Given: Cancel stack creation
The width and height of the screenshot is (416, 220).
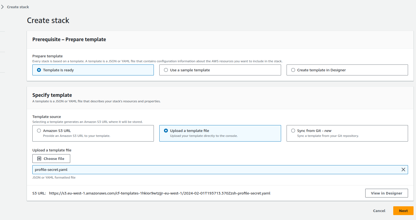Looking at the screenshot, I should (379, 211).
